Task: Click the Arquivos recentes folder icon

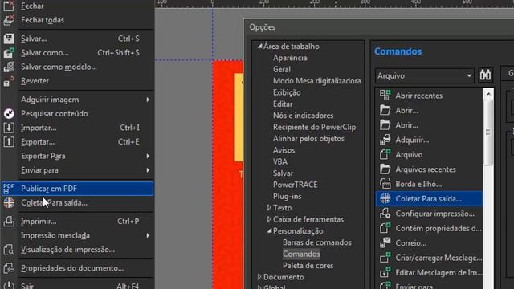Action: coord(385,169)
